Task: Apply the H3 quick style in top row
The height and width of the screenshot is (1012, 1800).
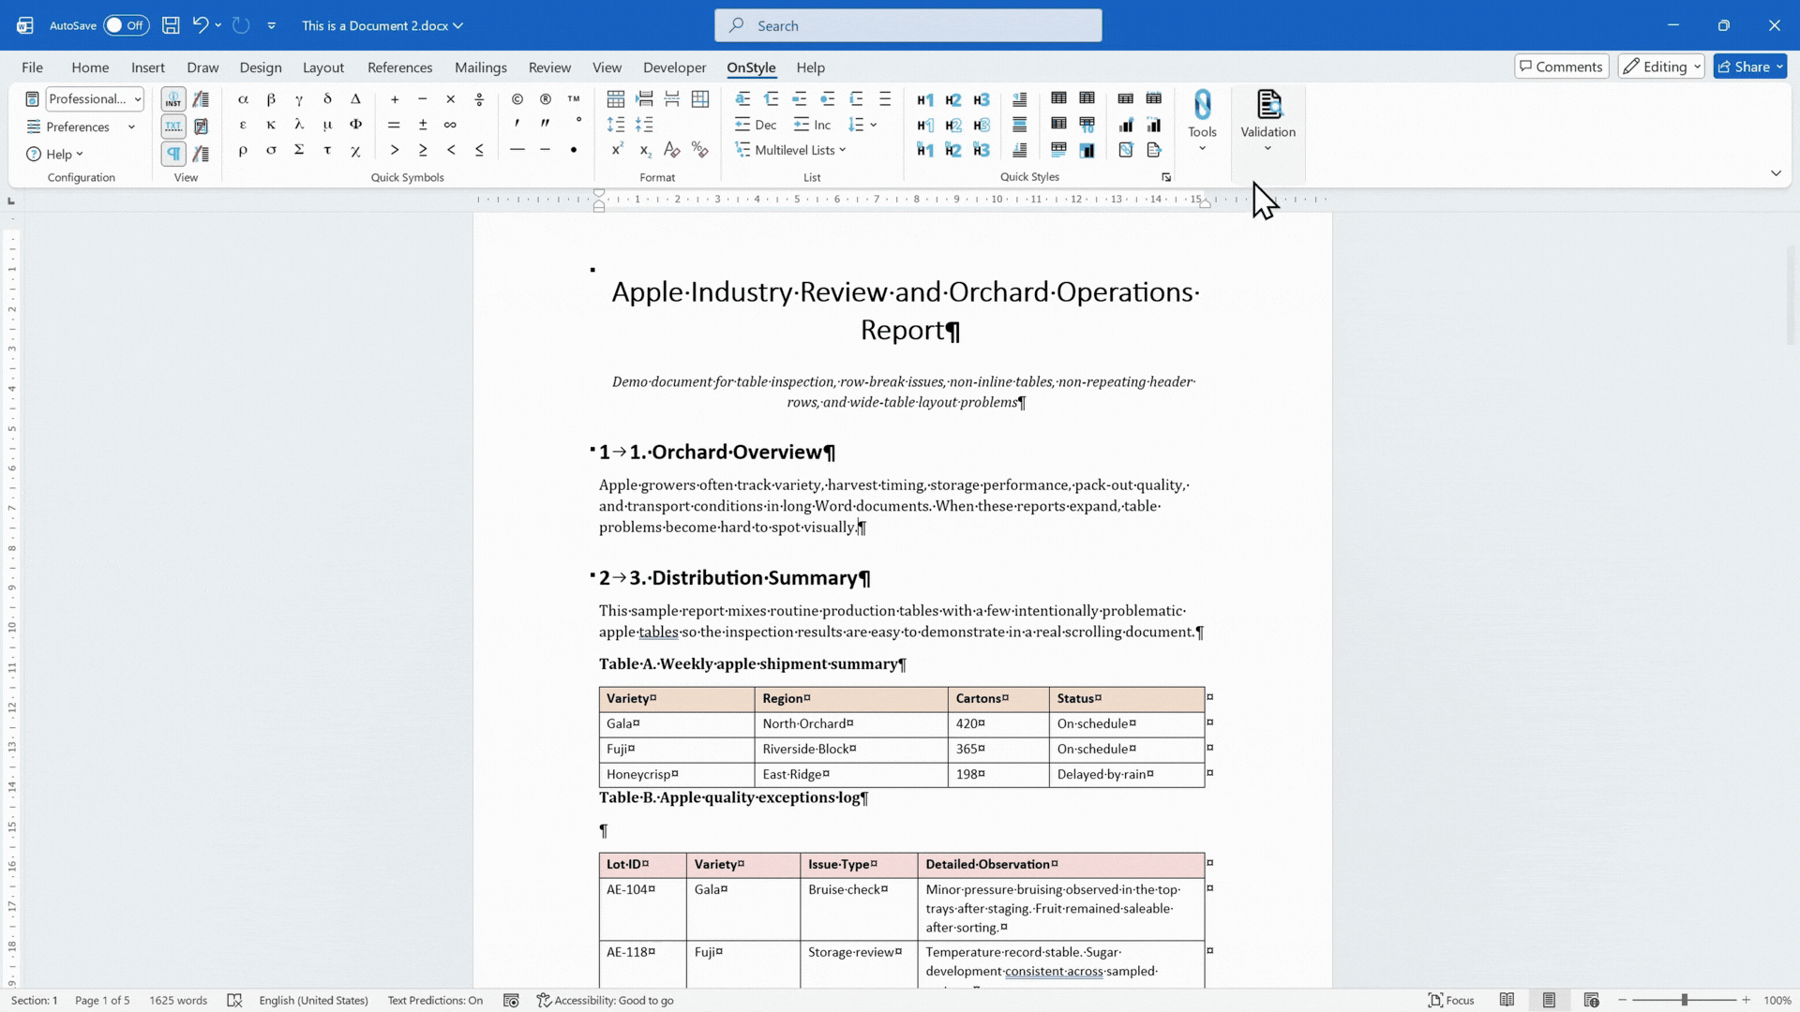Action: 982,99
